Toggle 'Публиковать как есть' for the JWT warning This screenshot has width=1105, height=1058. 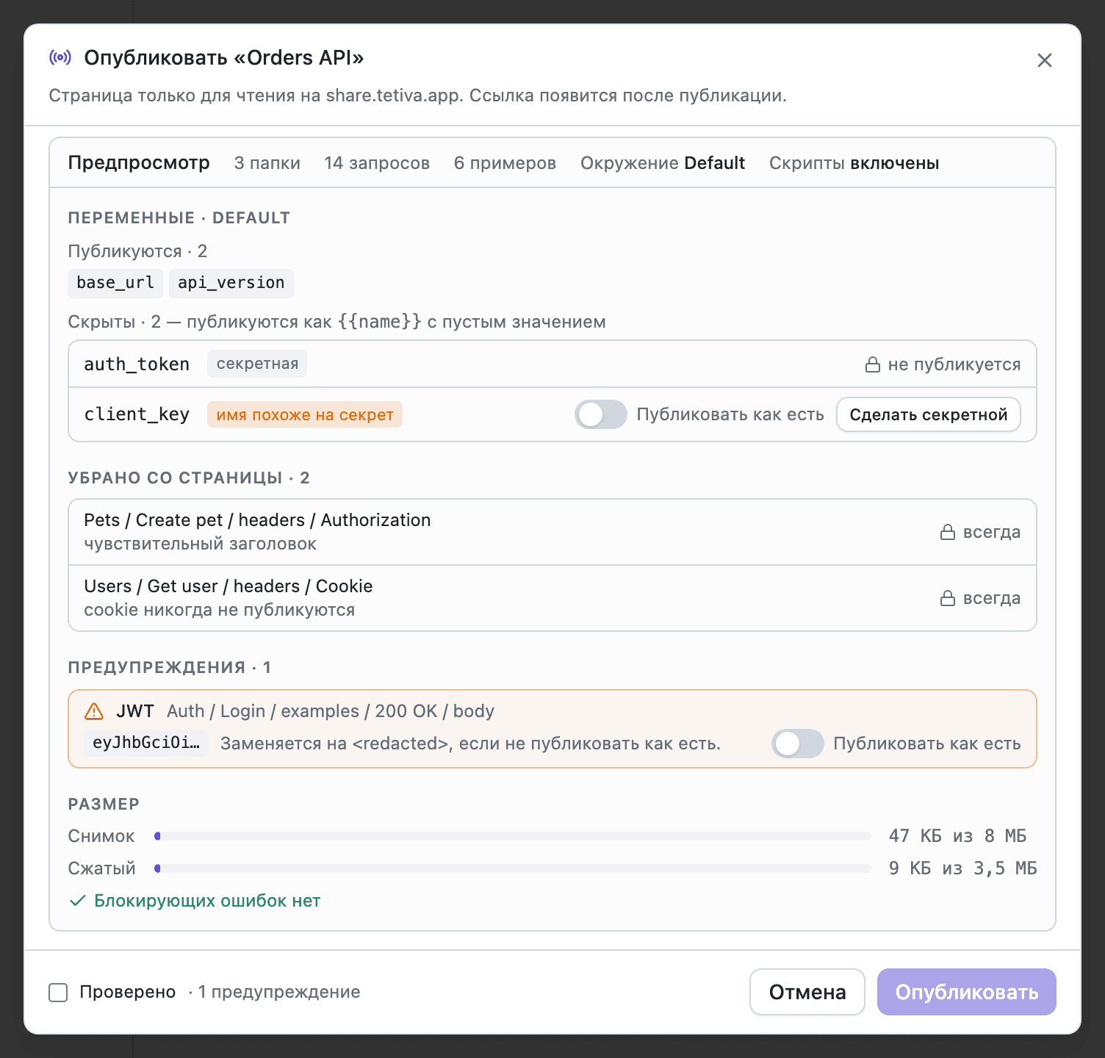[x=797, y=744]
